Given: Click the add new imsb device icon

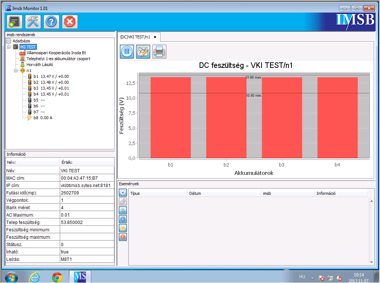Looking at the screenshot, I should tap(14, 22).
